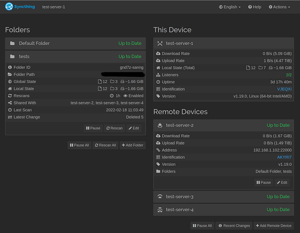Edit the tests folder
This screenshot has width=300, height=233.
tap(134, 128)
